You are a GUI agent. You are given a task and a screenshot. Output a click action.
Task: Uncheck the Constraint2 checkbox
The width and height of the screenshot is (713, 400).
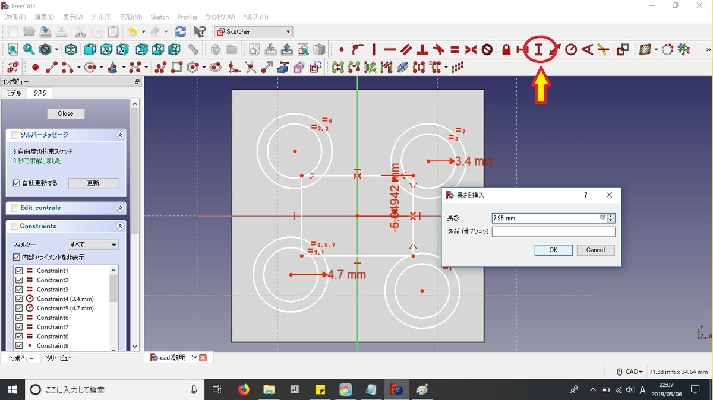19,280
